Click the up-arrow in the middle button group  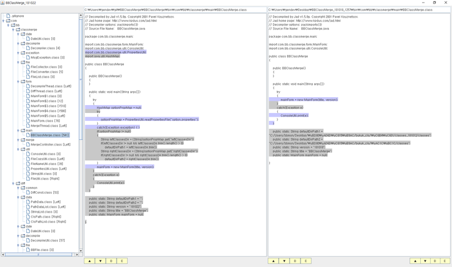[x=274, y=261]
